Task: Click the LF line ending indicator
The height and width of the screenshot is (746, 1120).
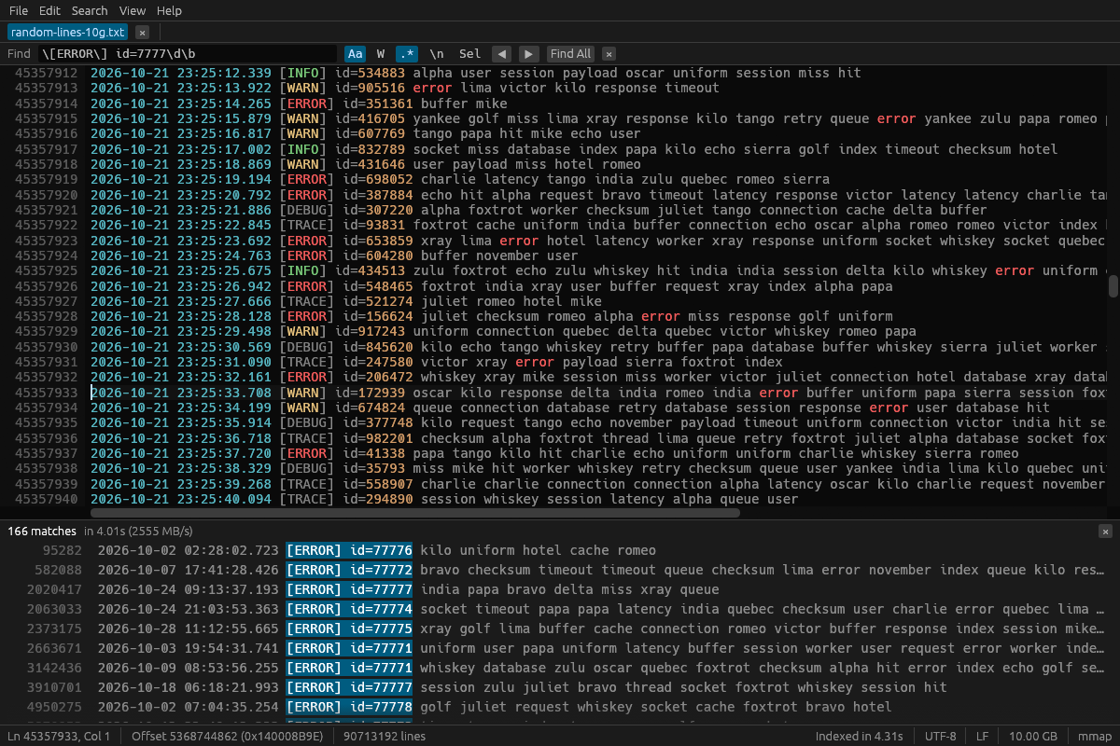Action: click(x=982, y=737)
